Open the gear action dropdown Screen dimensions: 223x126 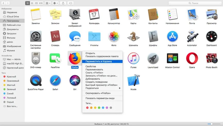[56, 3]
